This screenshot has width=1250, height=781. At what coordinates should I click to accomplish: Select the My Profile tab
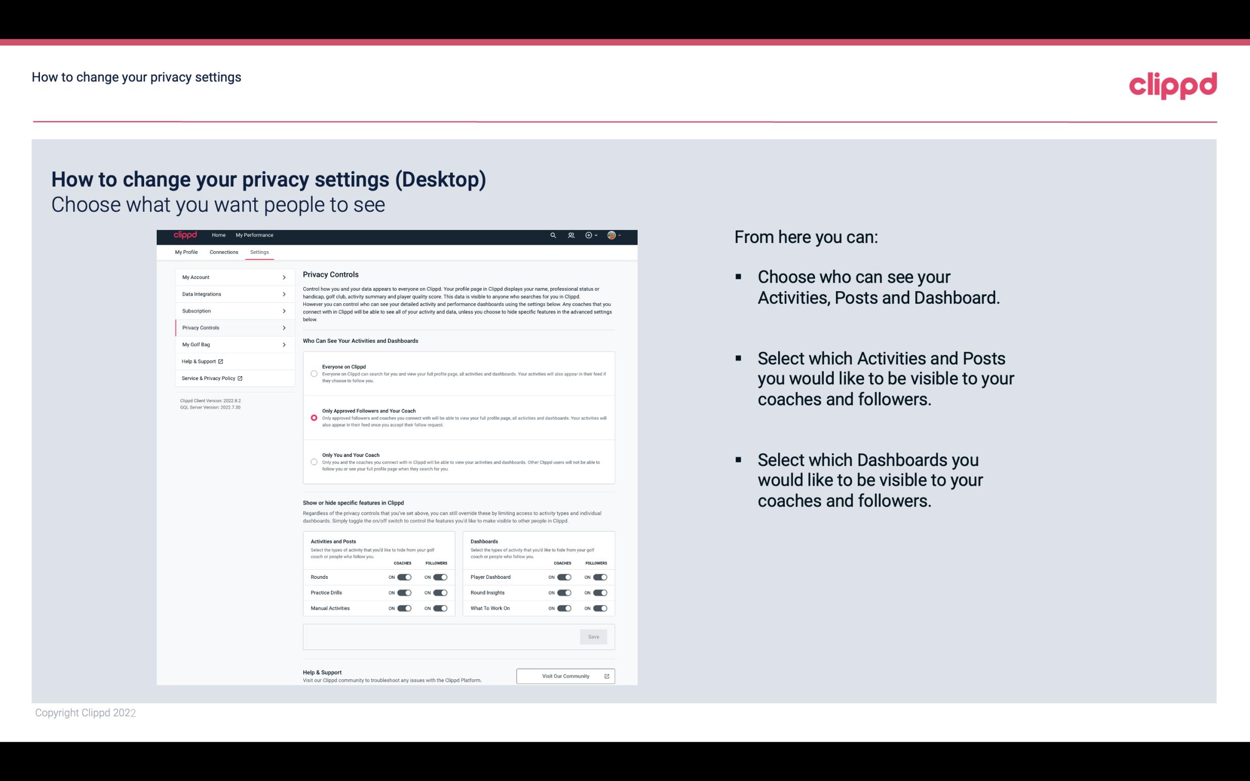[x=186, y=252]
